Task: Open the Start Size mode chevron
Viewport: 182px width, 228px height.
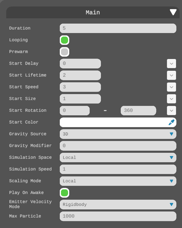Action: [171, 99]
